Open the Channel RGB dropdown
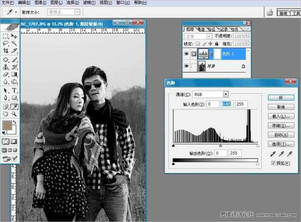301x222 pixels. pyautogui.click(x=226, y=94)
